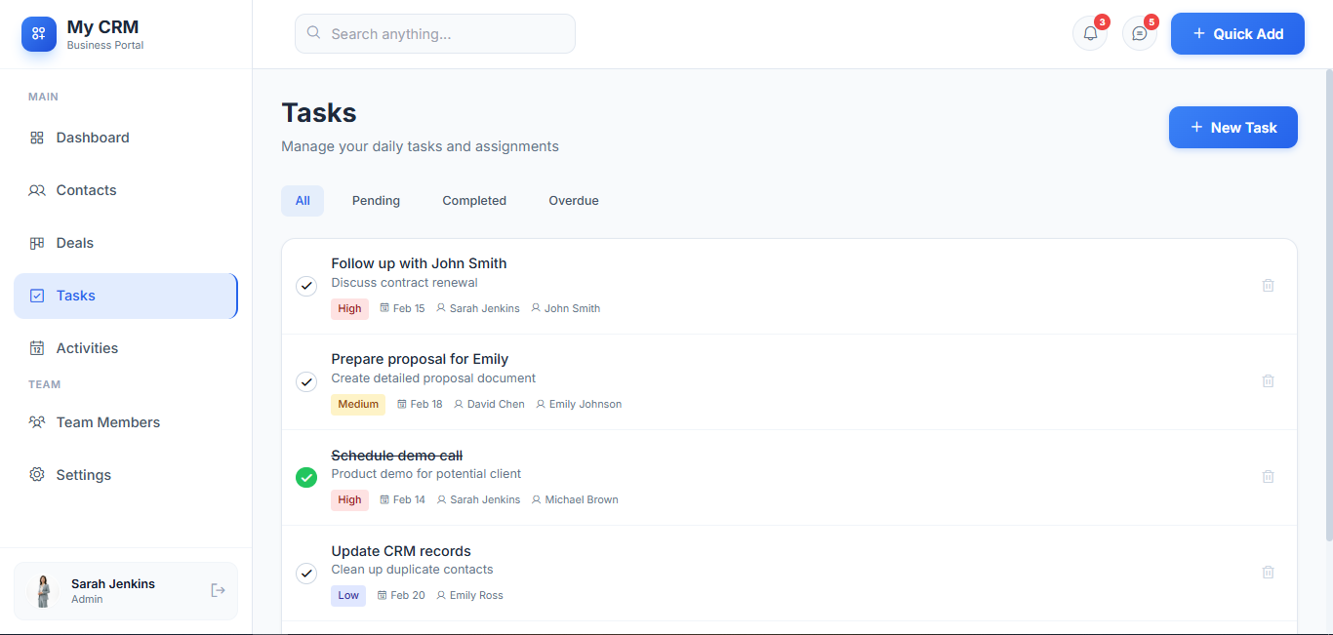Viewport: 1333px width, 635px height.
Task: Delete the Follow up with John Smith task
Action: point(1268,286)
